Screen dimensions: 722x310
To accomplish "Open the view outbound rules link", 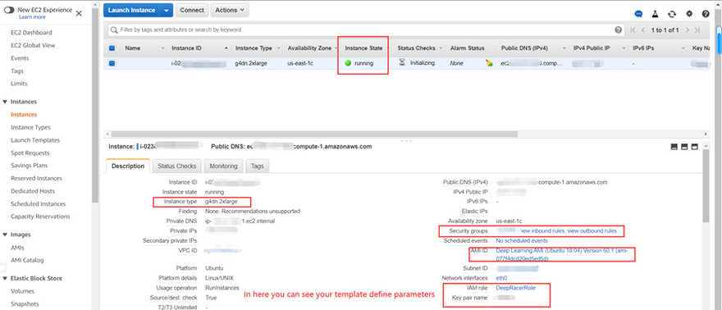I will [x=592, y=230].
